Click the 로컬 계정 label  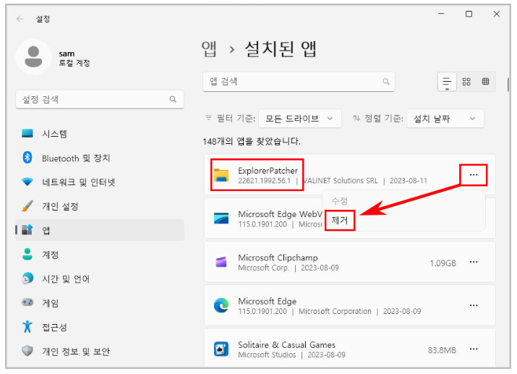click(74, 63)
